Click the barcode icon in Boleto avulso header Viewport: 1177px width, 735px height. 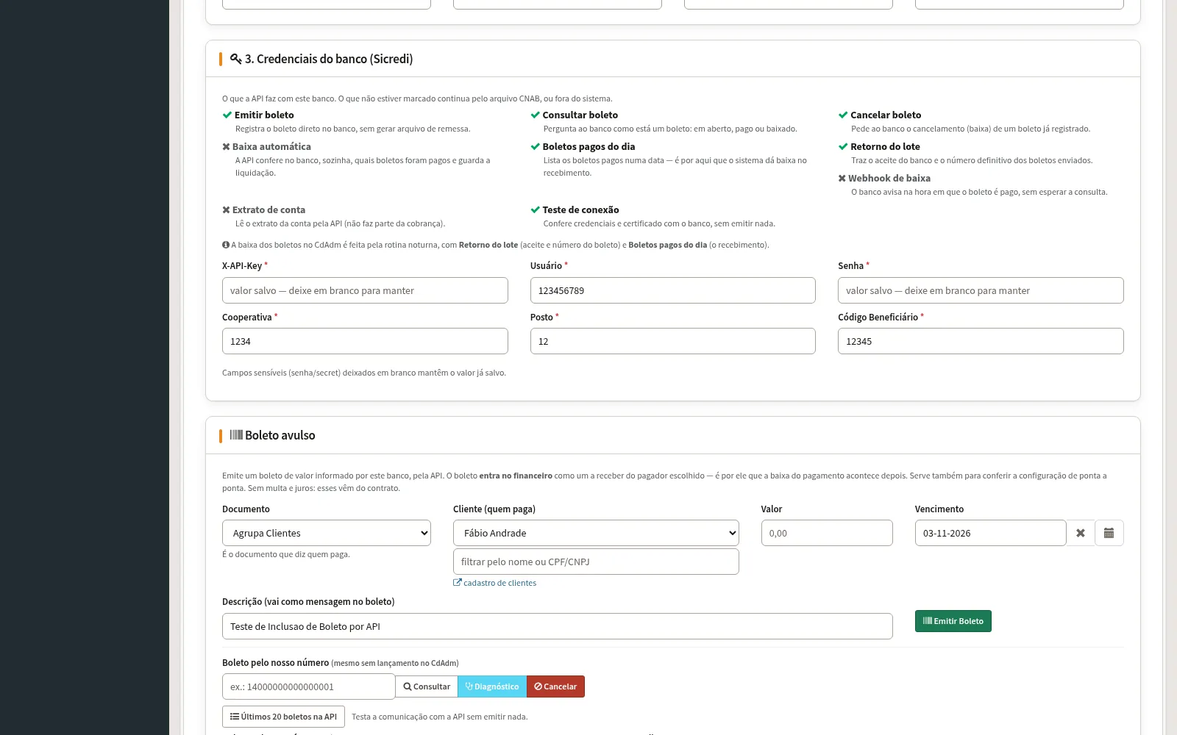[x=236, y=434]
